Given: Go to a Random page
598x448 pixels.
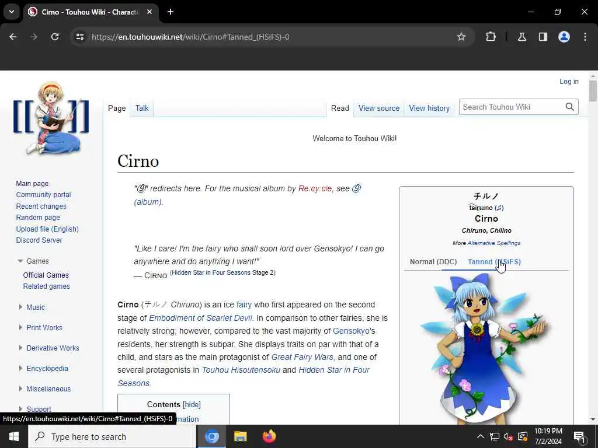Looking at the screenshot, I should point(38,218).
